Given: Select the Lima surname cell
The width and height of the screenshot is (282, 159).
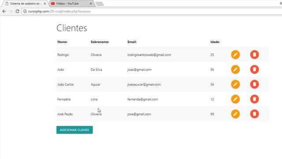Looking at the screenshot, I should (x=94, y=99).
